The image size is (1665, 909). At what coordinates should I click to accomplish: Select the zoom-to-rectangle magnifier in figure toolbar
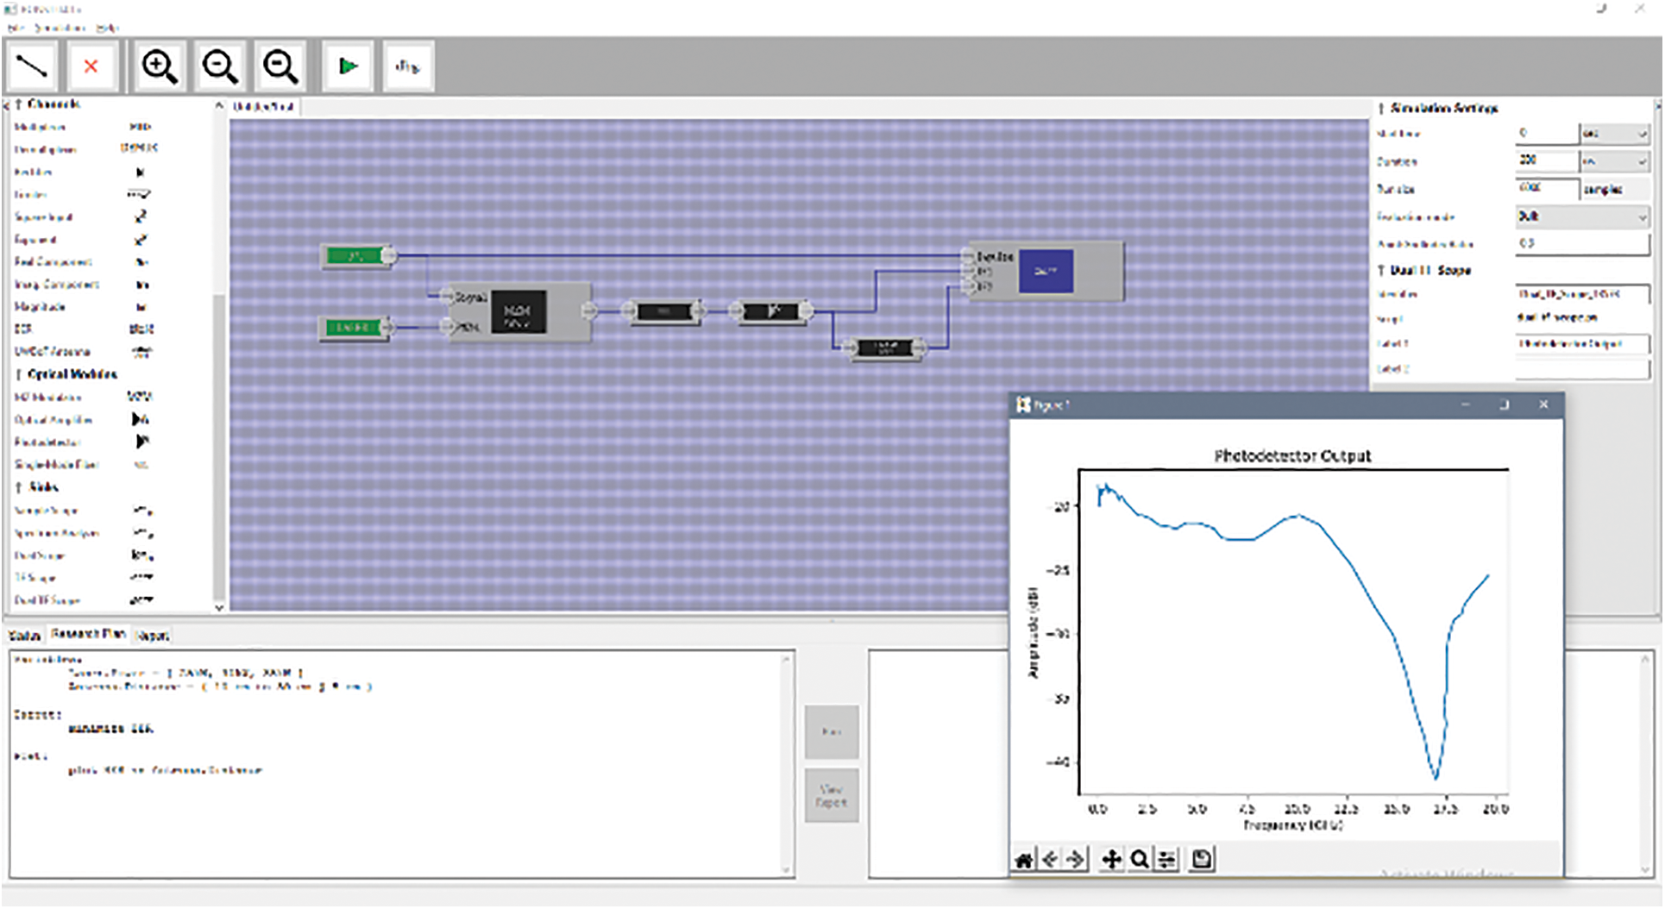(1140, 859)
